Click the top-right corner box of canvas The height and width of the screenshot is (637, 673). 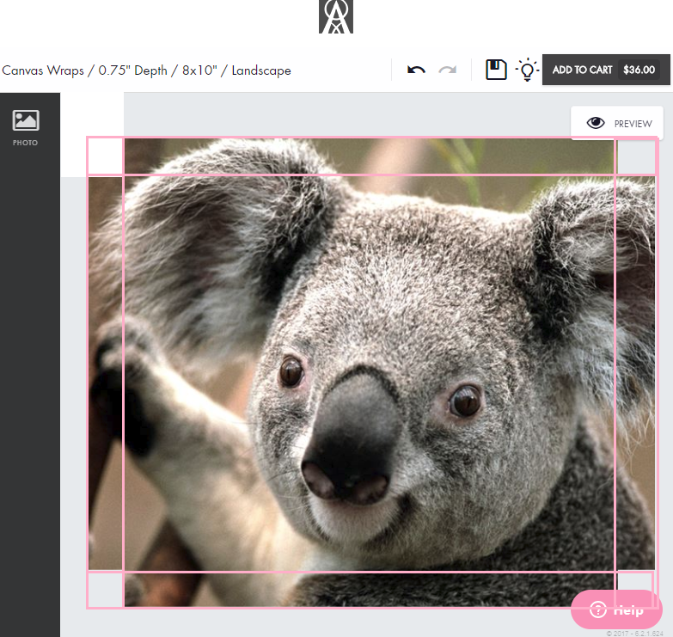(636, 157)
